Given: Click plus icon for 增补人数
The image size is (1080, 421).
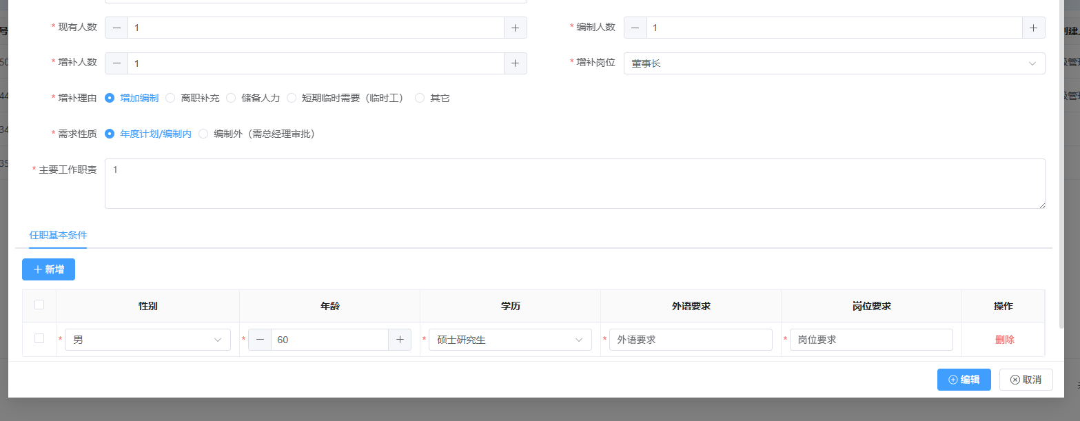Looking at the screenshot, I should pyautogui.click(x=515, y=63).
